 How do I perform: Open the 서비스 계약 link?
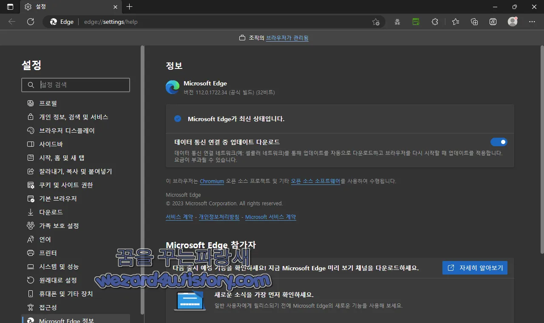(x=179, y=217)
